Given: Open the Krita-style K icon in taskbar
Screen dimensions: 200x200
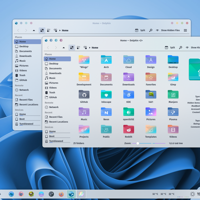Looking at the screenshot, I should tap(81, 194).
